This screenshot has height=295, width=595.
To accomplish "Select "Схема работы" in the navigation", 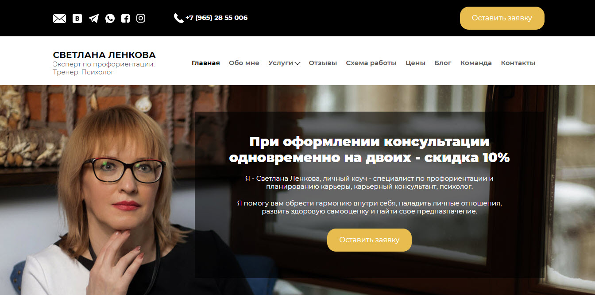I will (371, 63).
